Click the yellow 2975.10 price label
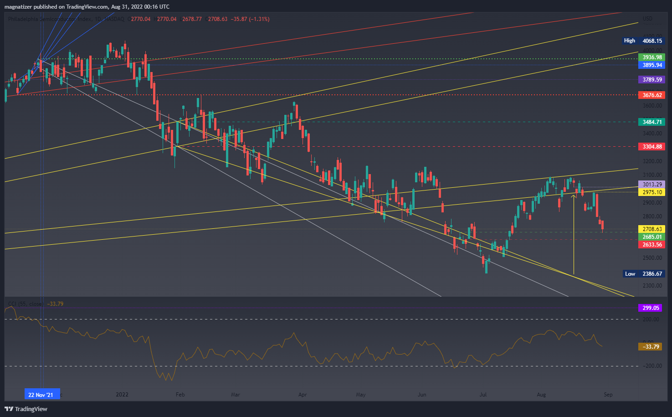The width and height of the screenshot is (672, 417). (652, 192)
